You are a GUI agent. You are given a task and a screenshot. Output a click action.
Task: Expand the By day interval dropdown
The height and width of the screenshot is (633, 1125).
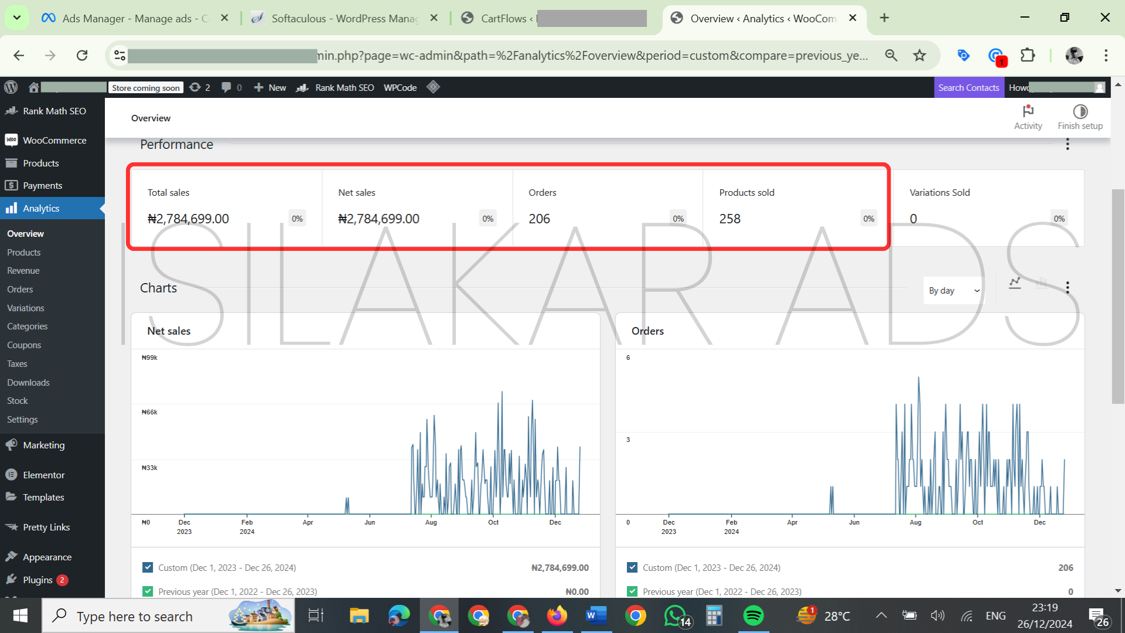tap(954, 291)
